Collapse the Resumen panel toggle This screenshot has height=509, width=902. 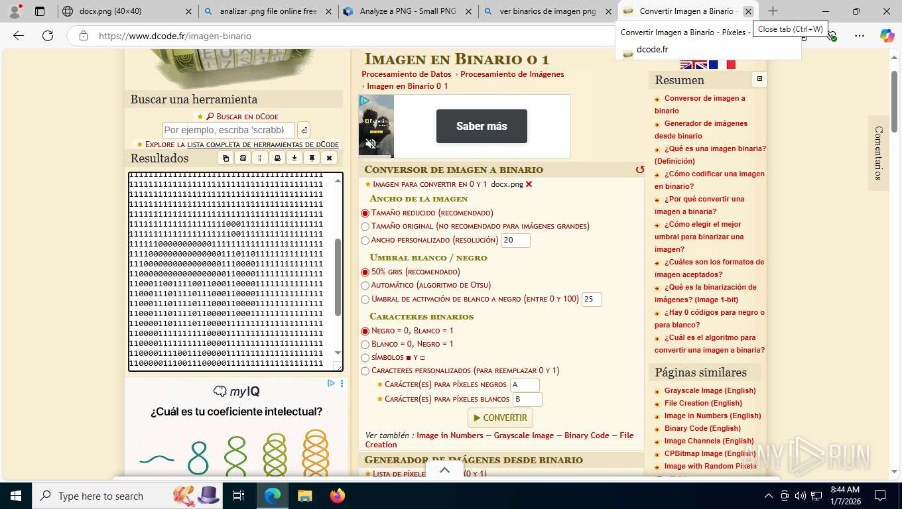click(759, 80)
